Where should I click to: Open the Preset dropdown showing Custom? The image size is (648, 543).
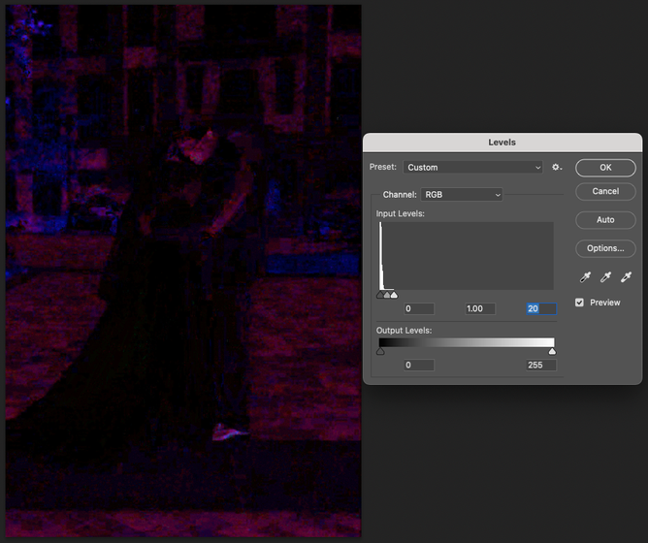(x=472, y=168)
